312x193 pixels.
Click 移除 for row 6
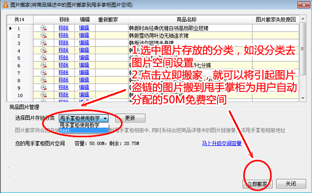(64, 65)
